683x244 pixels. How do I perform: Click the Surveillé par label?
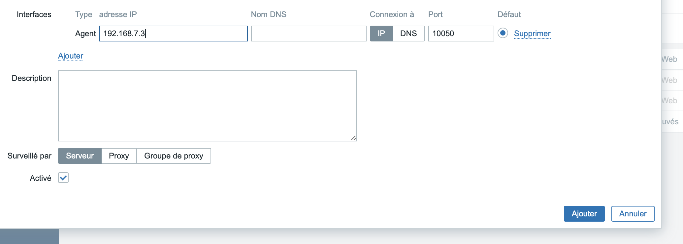pyautogui.click(x=29, y=156)
